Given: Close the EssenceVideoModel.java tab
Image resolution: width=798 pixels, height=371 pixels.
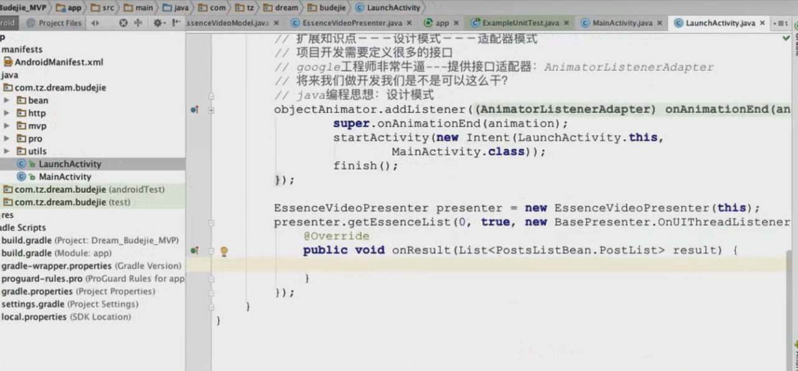Looking at the screenshot, I should (276, 23).
